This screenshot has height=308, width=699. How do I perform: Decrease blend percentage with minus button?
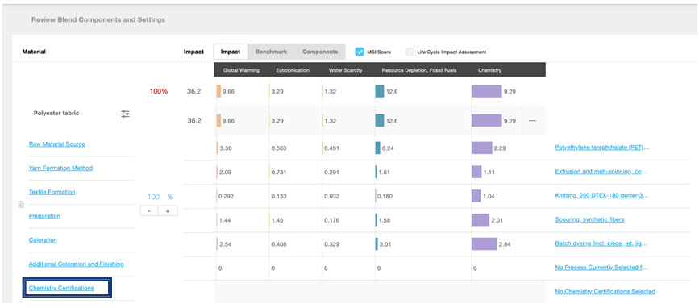click(x=149, y=210)
